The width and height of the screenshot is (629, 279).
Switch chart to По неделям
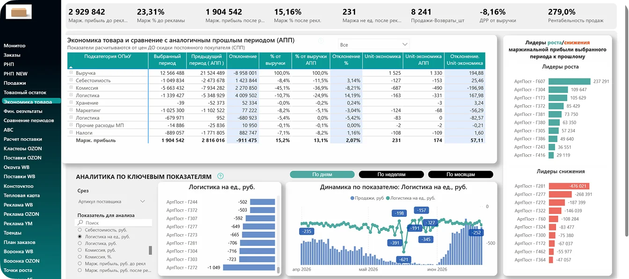coord(391,174)
